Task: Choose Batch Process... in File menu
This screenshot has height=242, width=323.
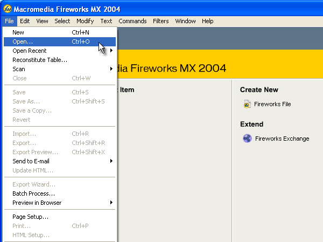Action: [x=33, y=193]
